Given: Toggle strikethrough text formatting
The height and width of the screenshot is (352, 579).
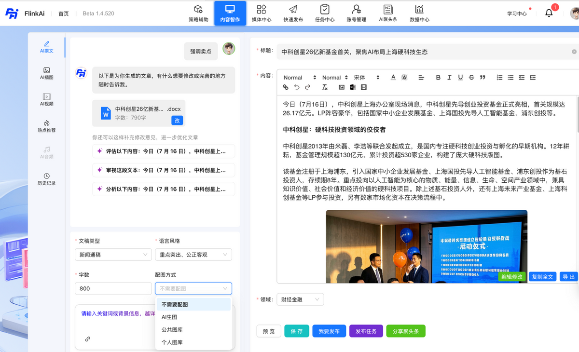Looking at the screenshot, I should 471,78.
